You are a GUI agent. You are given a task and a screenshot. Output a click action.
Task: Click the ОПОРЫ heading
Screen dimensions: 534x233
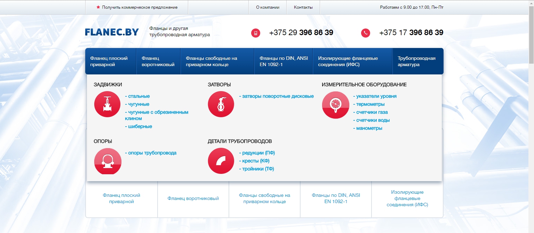(x=103, y=141)
